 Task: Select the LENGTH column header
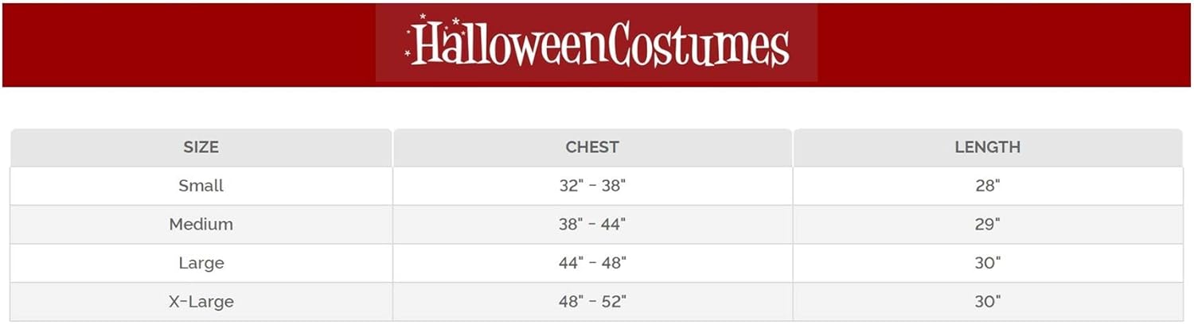(987, 147)
